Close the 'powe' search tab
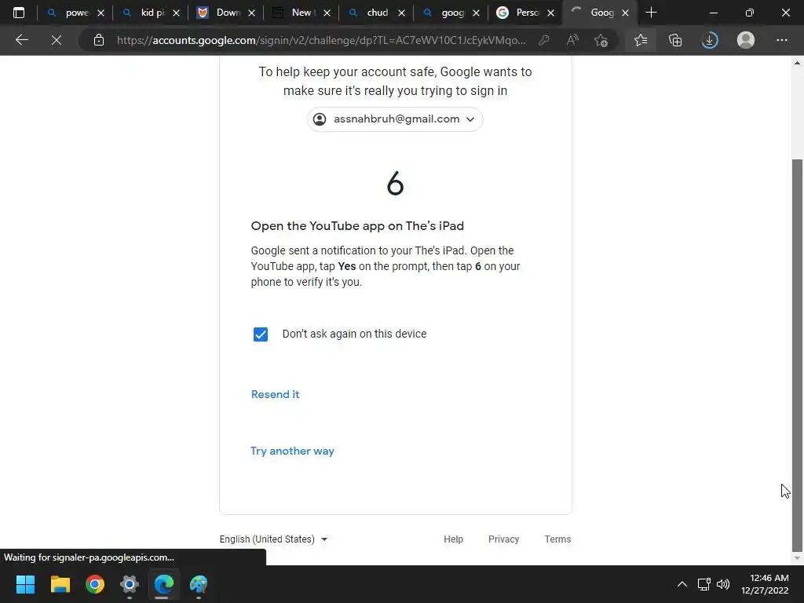 pos(101,13)
